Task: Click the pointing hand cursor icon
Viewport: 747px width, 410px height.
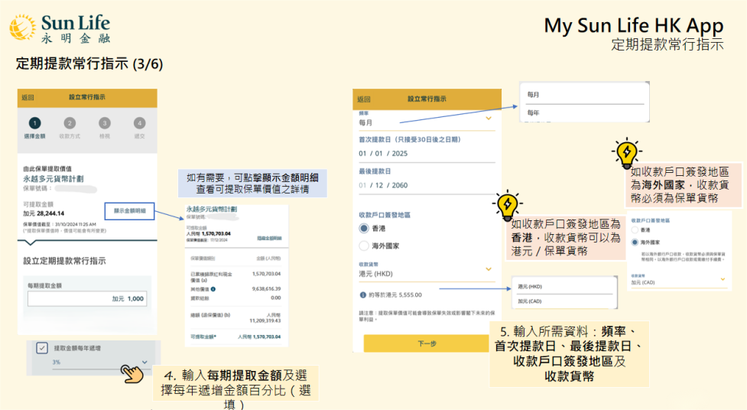Action: pos(132,373)
